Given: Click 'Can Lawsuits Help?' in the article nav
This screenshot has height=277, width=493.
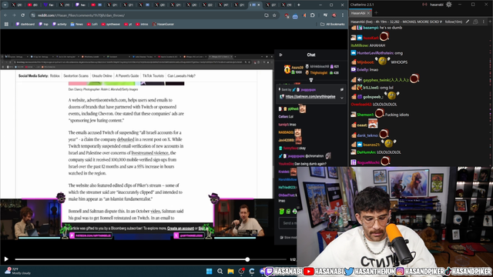Looking at the screenshot, I should click(181, 75).
